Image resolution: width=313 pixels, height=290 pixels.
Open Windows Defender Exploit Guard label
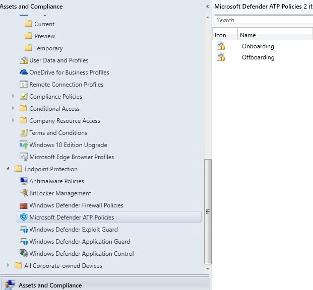(x=73, y=230)
